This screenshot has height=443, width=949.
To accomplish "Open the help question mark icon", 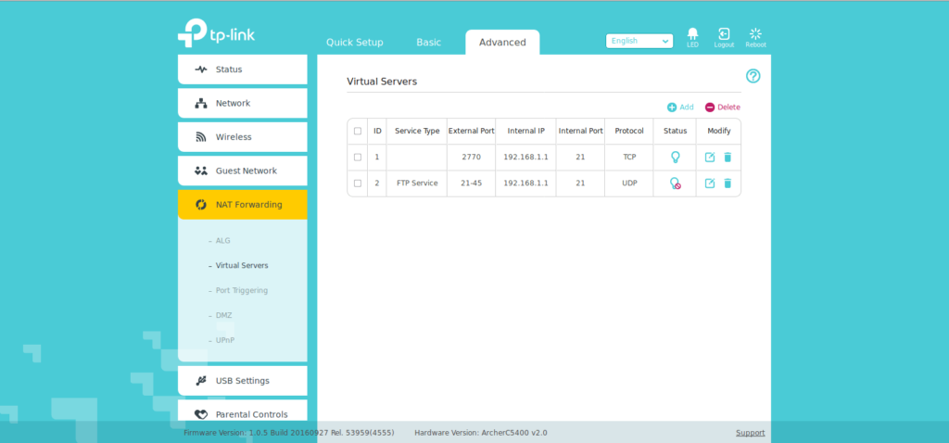I will click(753, 76).
